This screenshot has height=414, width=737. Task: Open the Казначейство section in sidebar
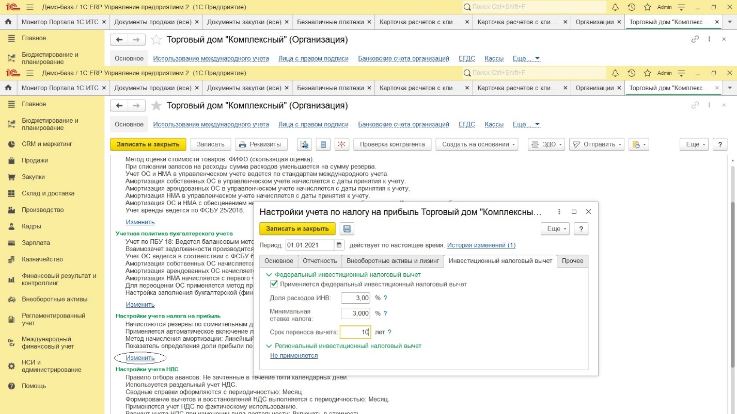[x=42, y=259]
